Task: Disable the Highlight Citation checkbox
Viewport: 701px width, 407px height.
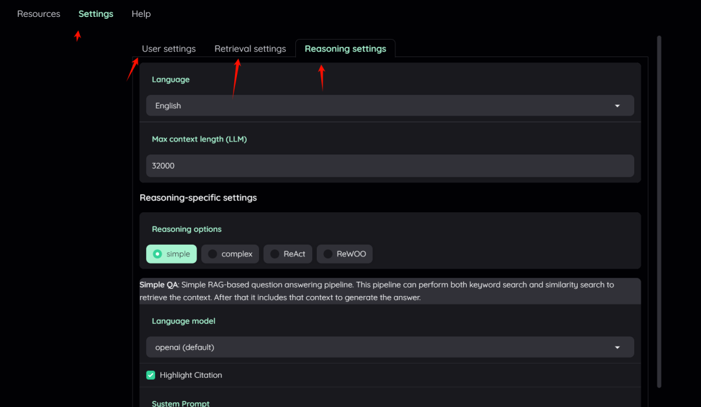Action: tap(151, 375)
